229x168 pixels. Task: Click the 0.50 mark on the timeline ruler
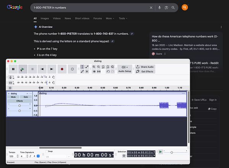[x=103, y=88]
